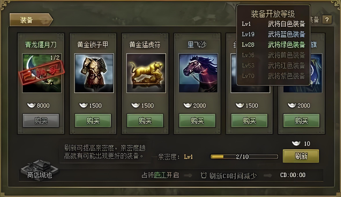Image resolution: width=341 pixels, height=197 pixels.
Task: Buy 黄金猛虎符 with green 购买 button
Action: [x=145, y=121]
